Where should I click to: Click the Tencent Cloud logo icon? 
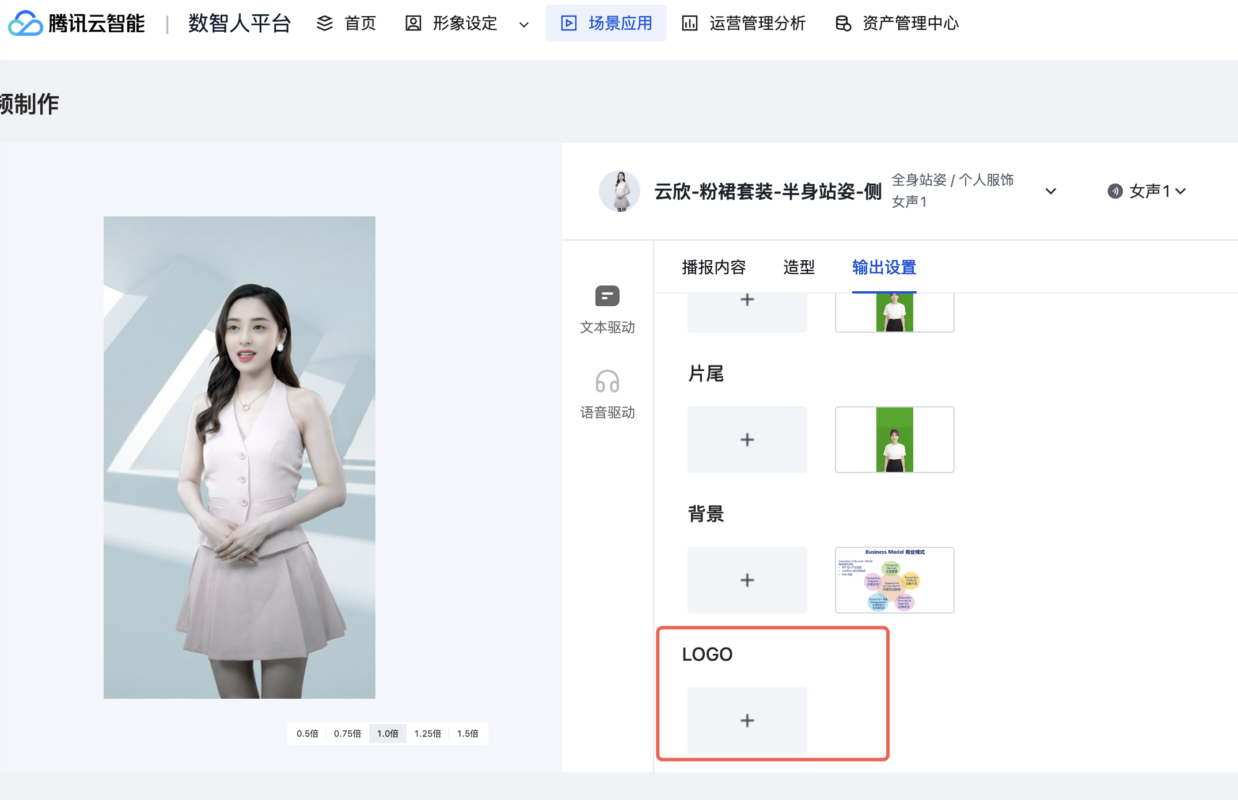pyautogui.click(x=25, y=24)
